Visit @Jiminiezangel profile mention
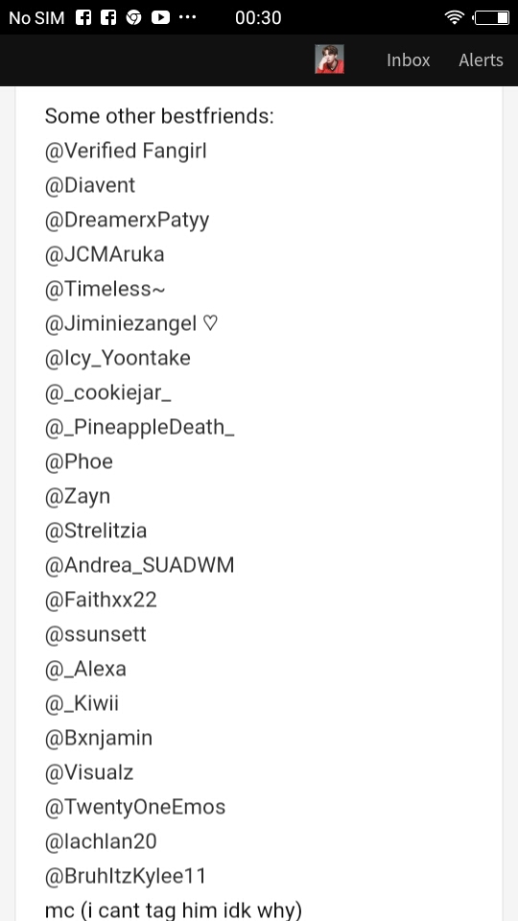Screen dimensions: 518x921 coord(131,323)
